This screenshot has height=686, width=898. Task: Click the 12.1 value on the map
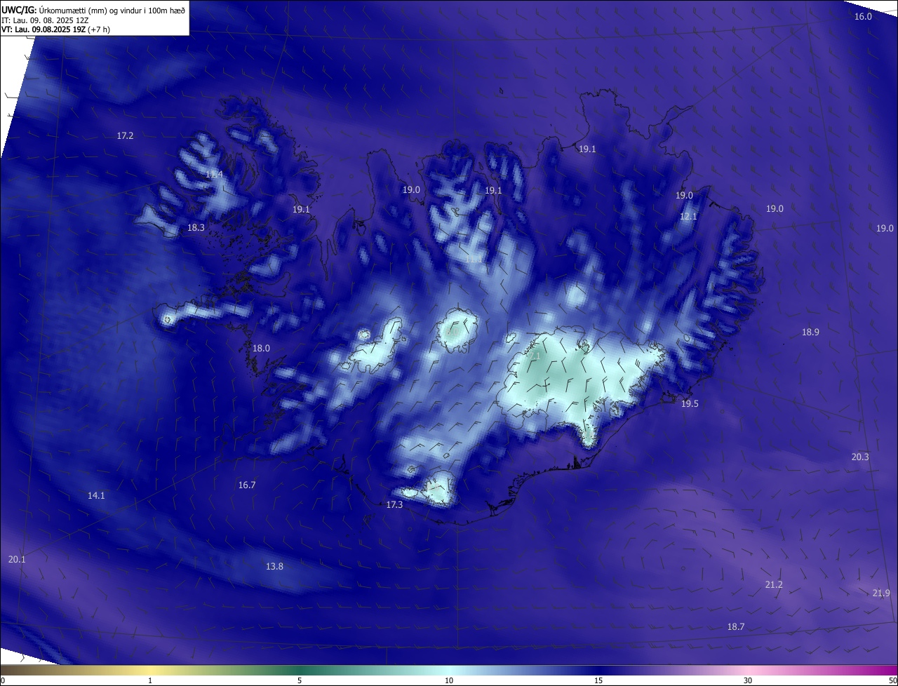(688, 217)
